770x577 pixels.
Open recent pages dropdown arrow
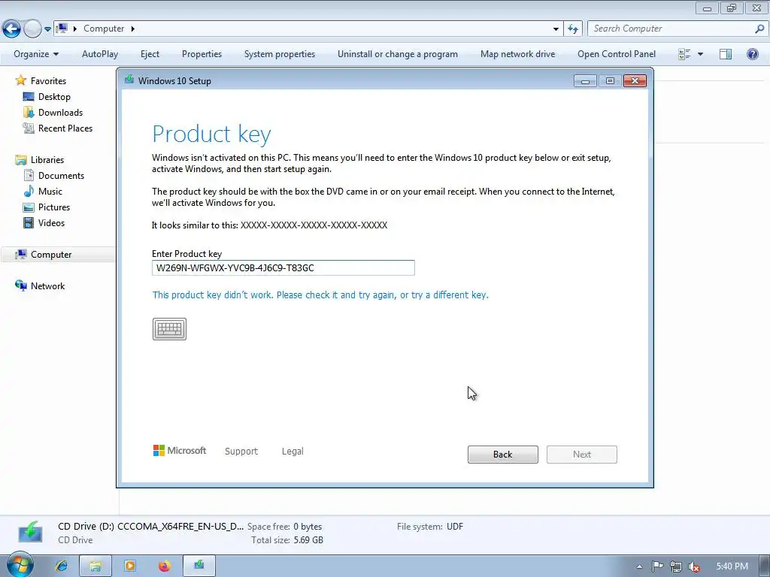pos(47,29)
